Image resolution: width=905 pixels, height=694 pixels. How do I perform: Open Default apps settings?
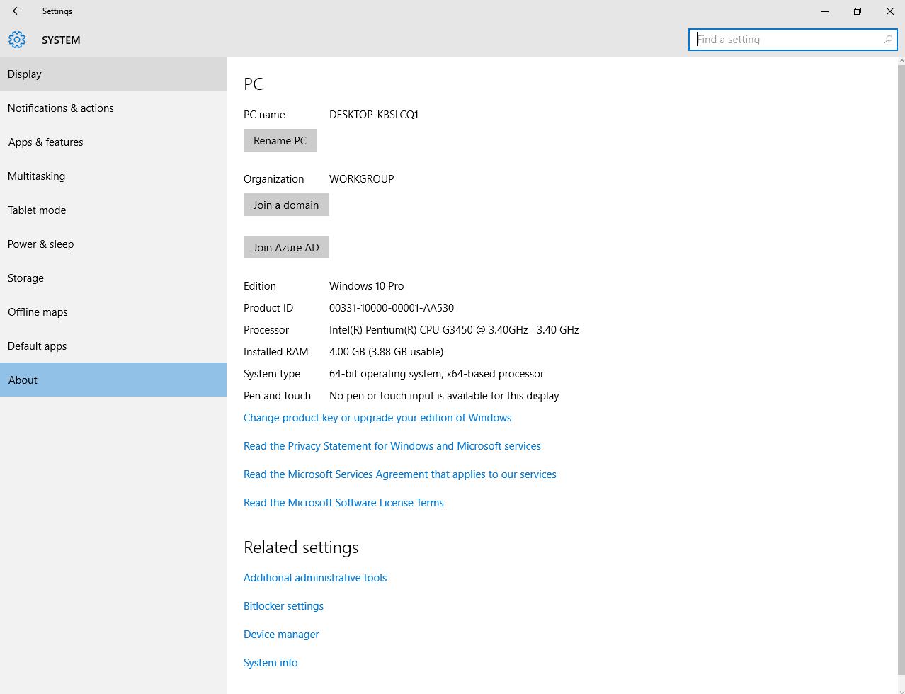pos(113,346)
